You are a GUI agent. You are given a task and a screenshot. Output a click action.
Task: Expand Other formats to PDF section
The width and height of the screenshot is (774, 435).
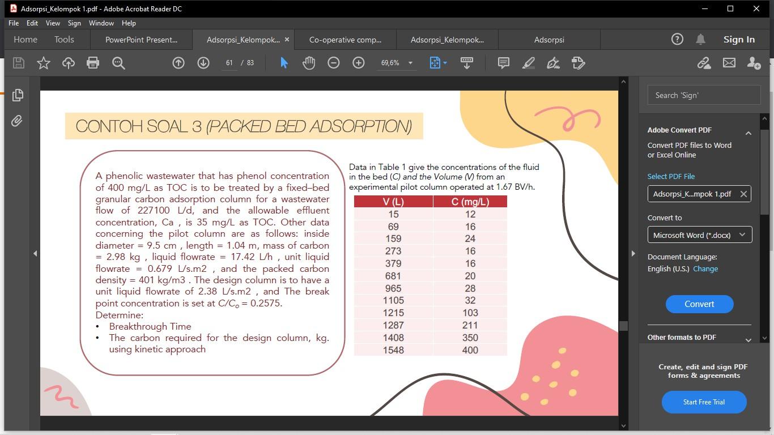click(x=749, y=340)
